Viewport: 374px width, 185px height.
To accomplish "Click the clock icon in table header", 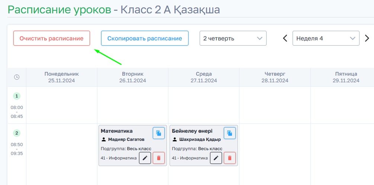I will pos(17,77).
